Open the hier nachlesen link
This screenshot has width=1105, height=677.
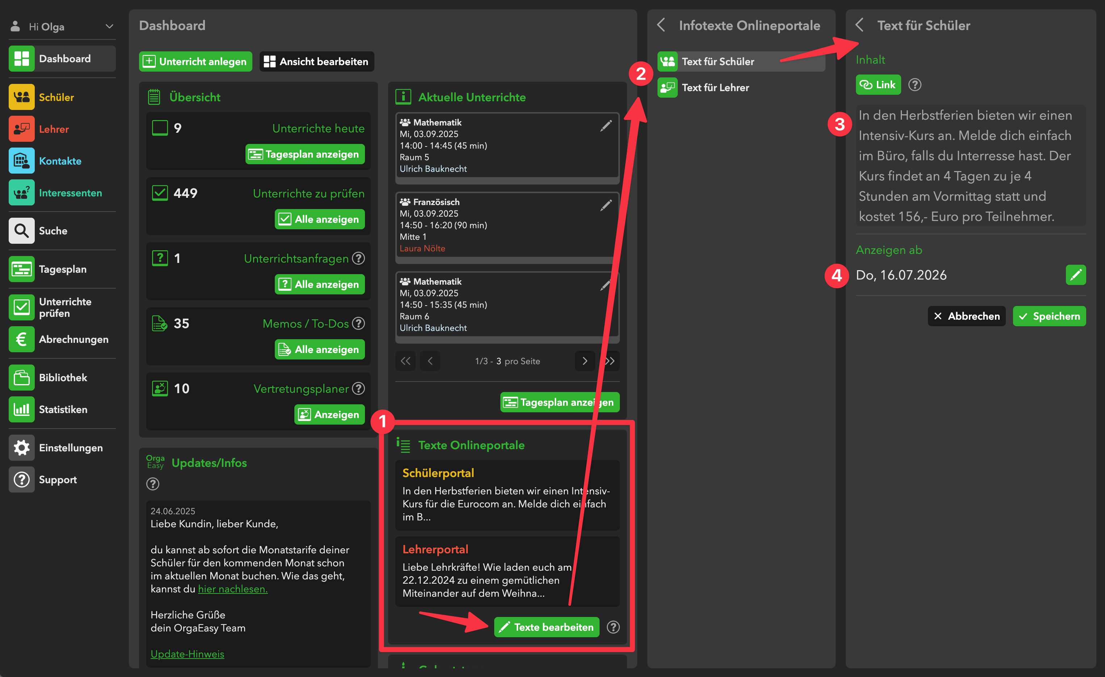click(x=233, y=589)
